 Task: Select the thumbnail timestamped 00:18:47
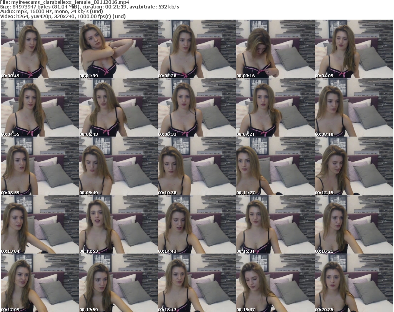(x=197, y=283)
